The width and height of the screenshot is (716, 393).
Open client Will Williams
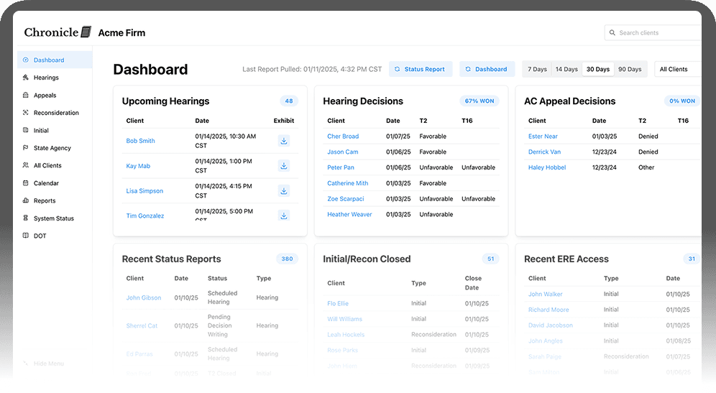(345, 318)
